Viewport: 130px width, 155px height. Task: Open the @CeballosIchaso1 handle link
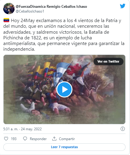point(30,11)
